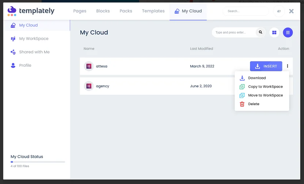Click the agency file name

point(103,86)
